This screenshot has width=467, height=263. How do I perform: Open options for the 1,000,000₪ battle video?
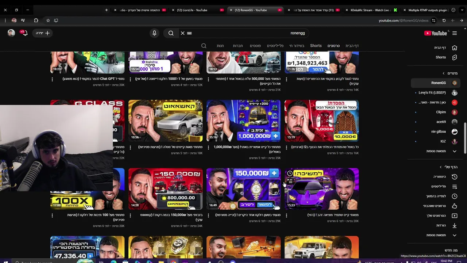(208, 148)
